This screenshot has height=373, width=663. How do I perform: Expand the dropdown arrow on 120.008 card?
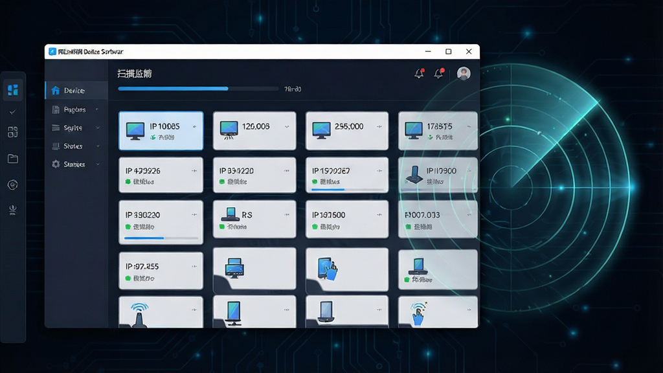[x=287, y=126]
